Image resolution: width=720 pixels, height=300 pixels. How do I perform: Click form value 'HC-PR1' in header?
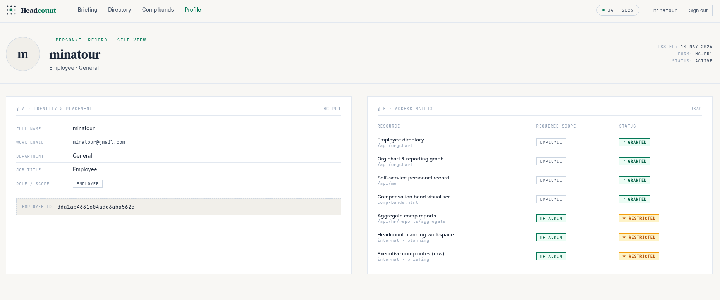click(x=704, y=54)
